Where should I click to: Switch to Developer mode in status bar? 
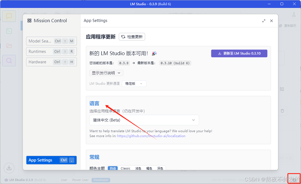tap(101, 180)
